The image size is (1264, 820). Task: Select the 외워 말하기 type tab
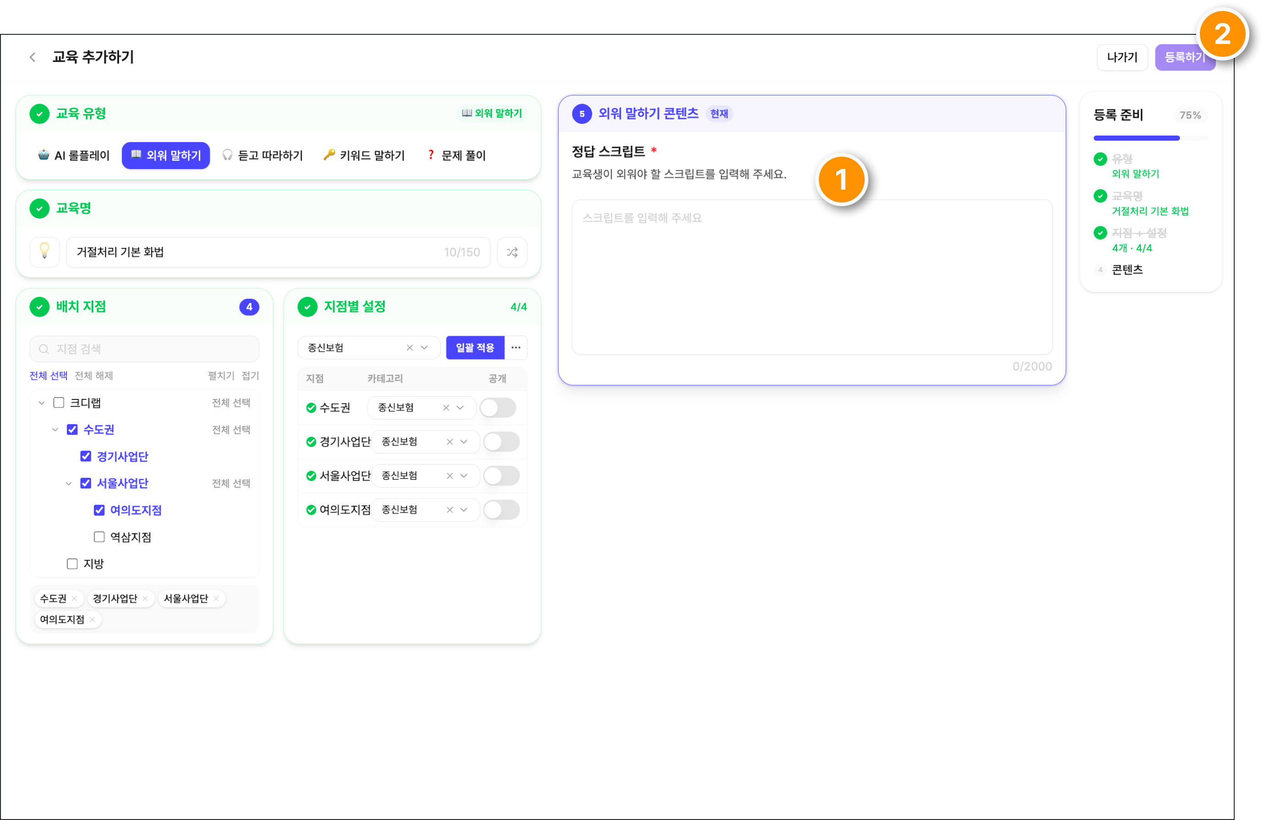coord(166,155)
